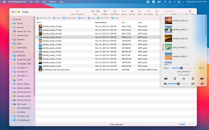Open the Window menu in menu bar
The image size is (209, 130).
pyautogui.click(x=53, y=2)
